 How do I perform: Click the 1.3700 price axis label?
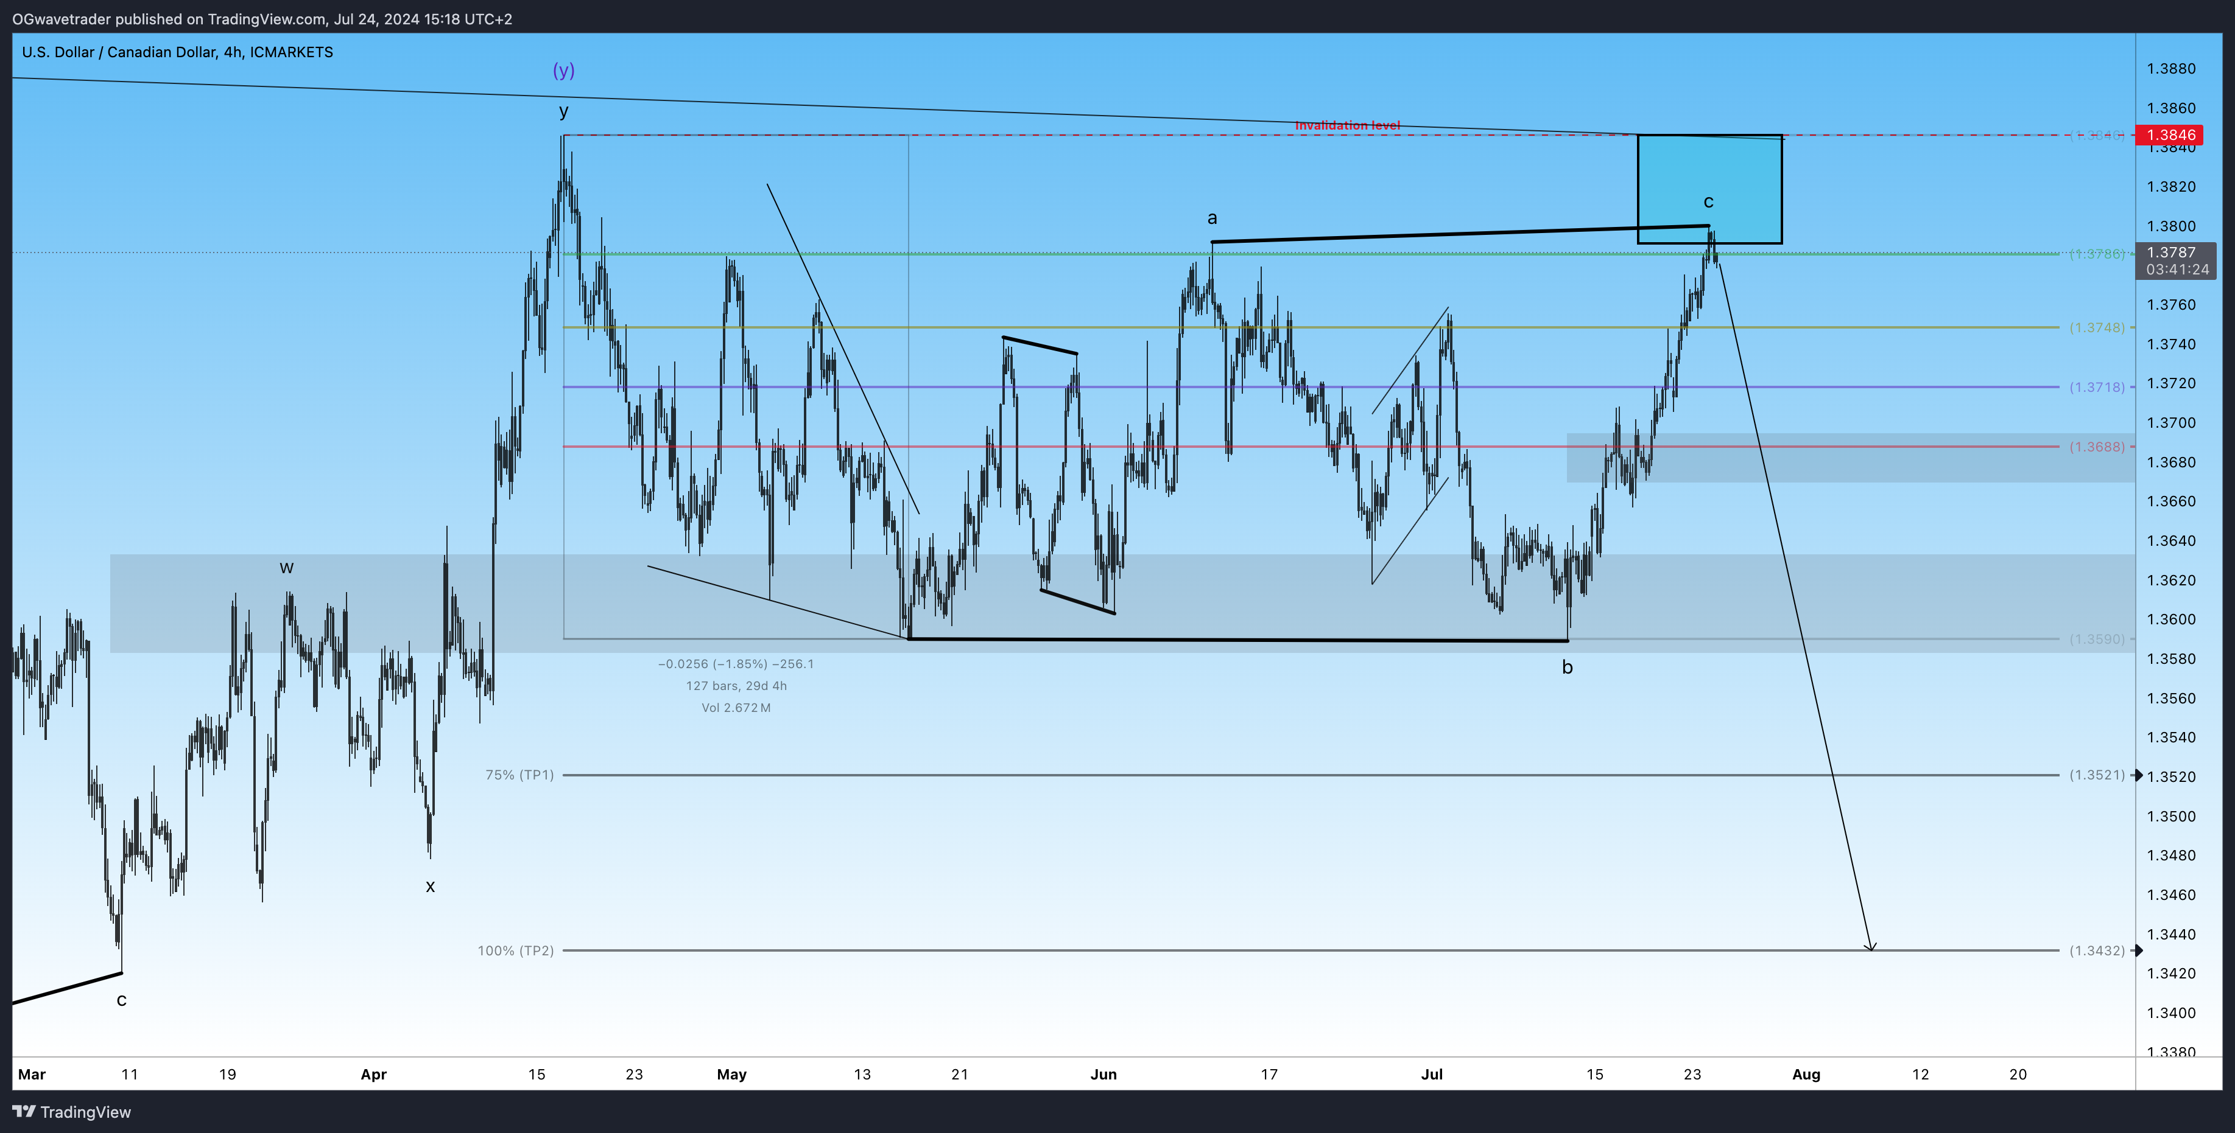2171,423
